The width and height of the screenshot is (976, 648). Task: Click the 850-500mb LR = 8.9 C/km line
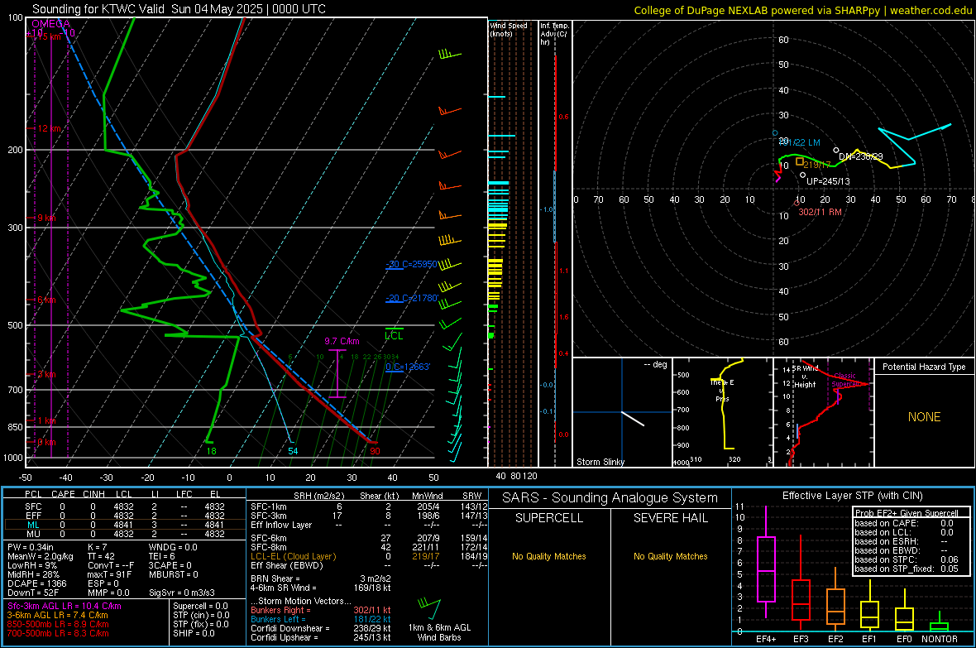(58, 624)
